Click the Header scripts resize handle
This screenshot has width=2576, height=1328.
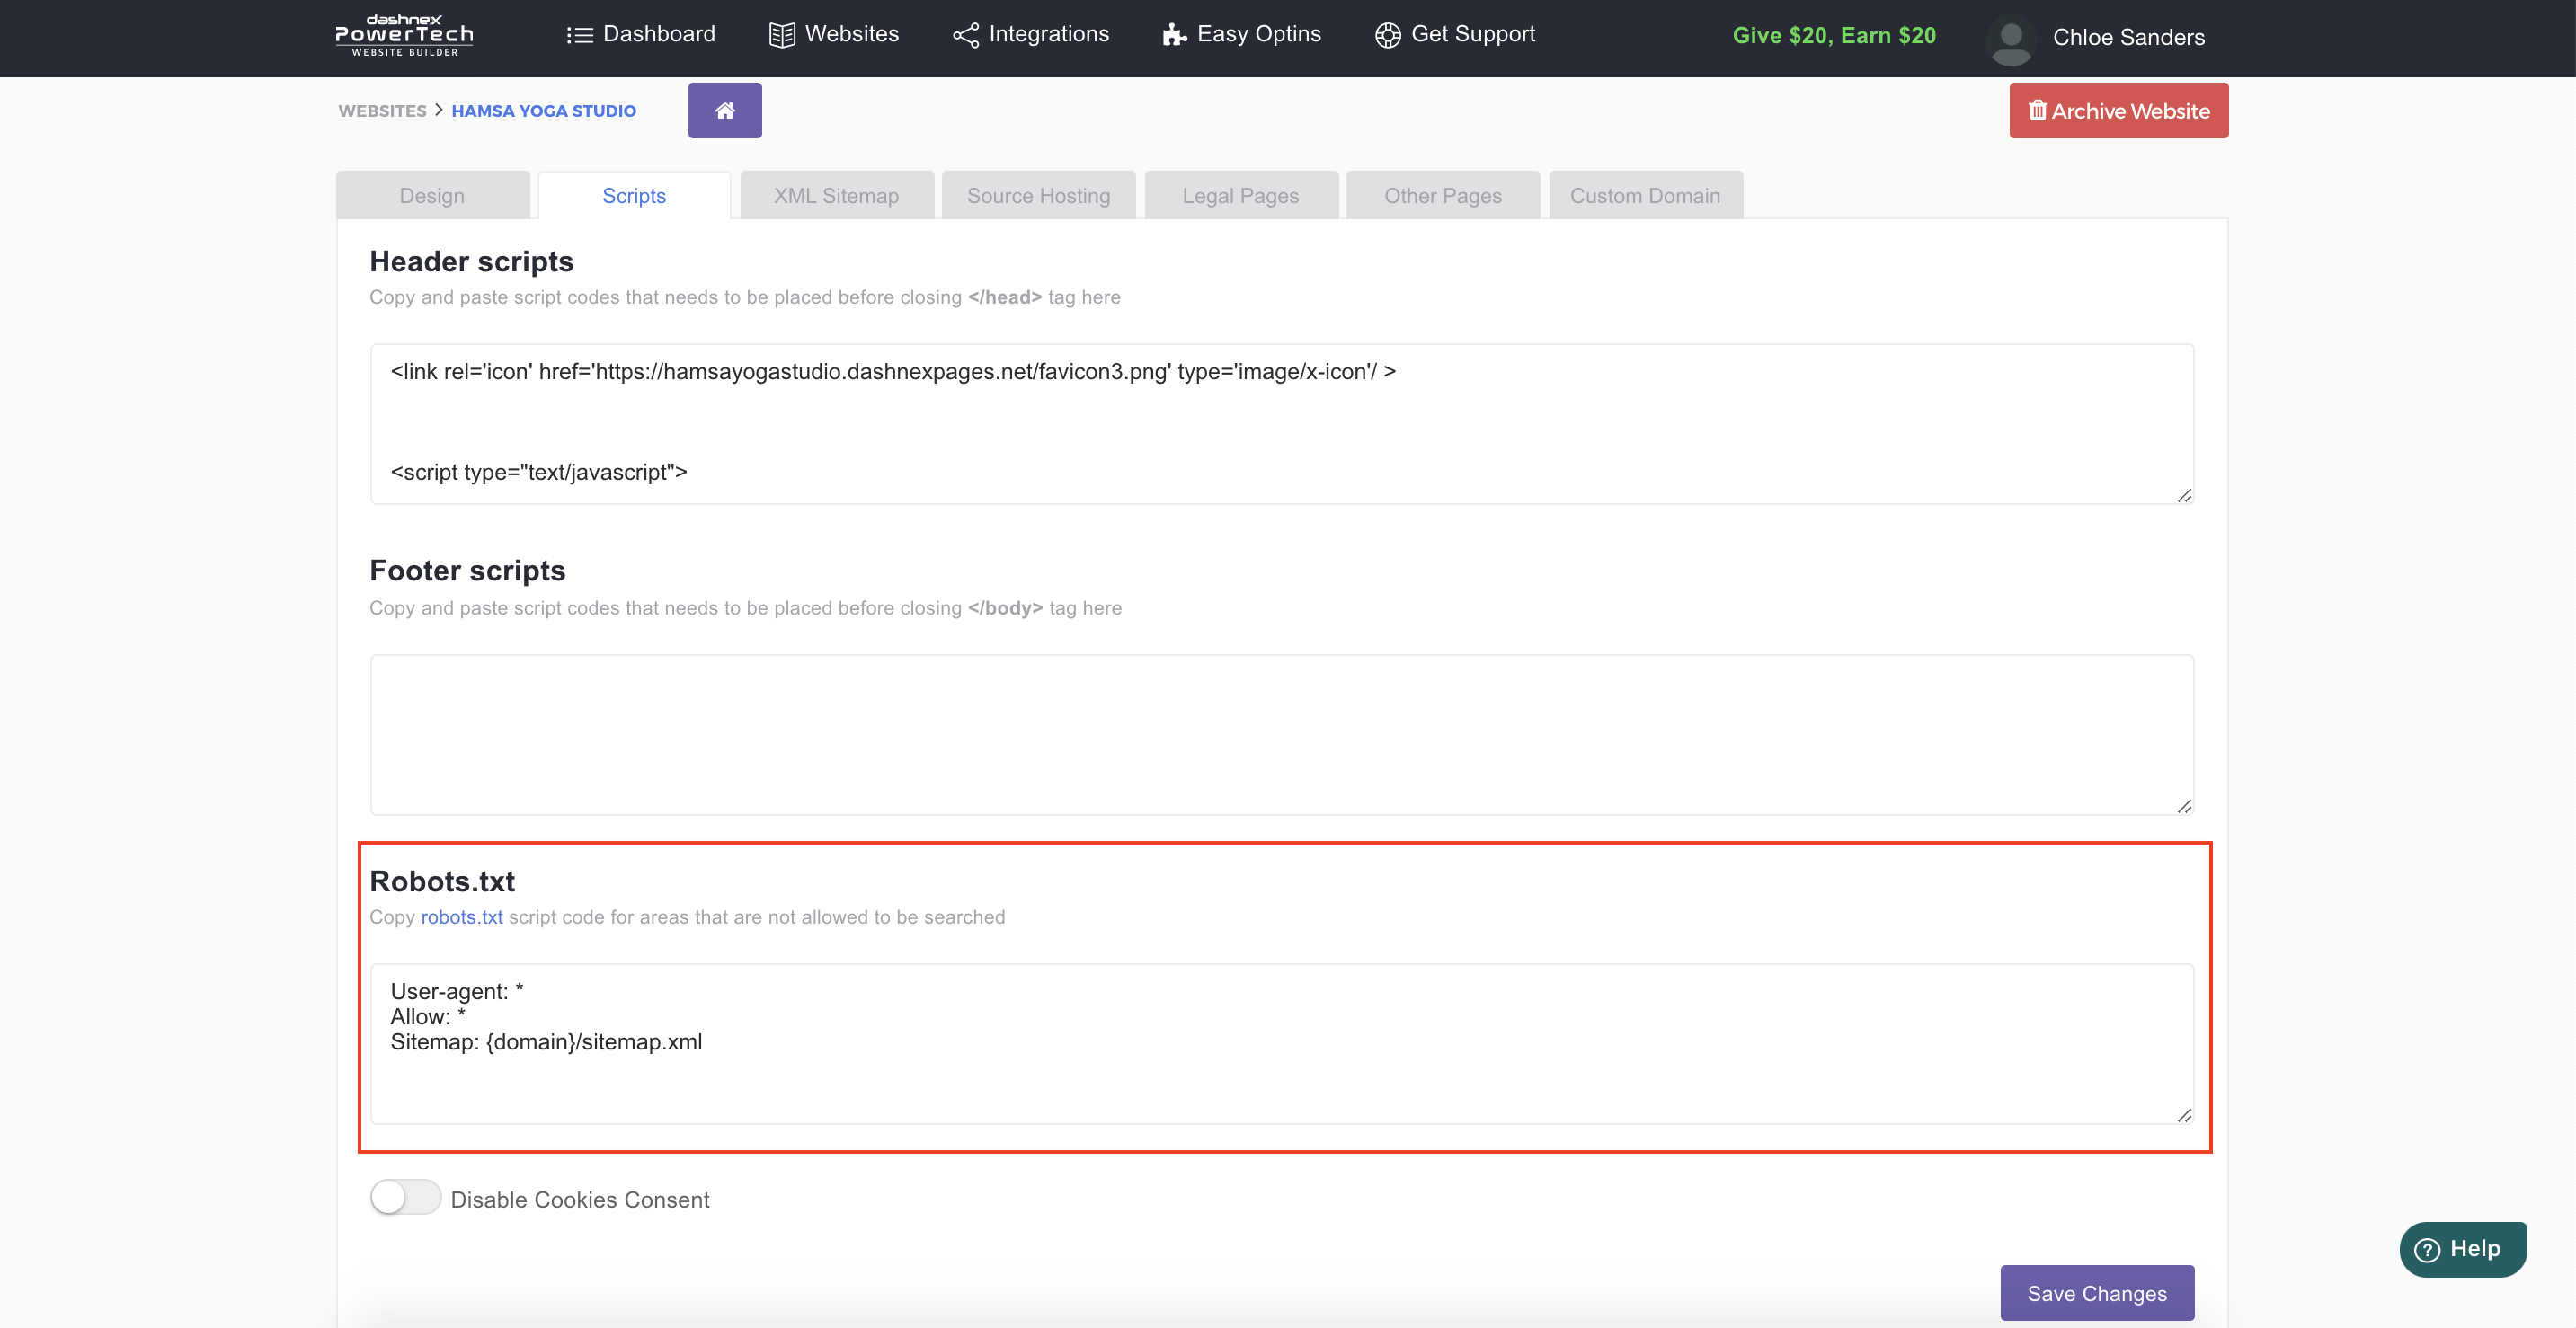pos(2184,496)
